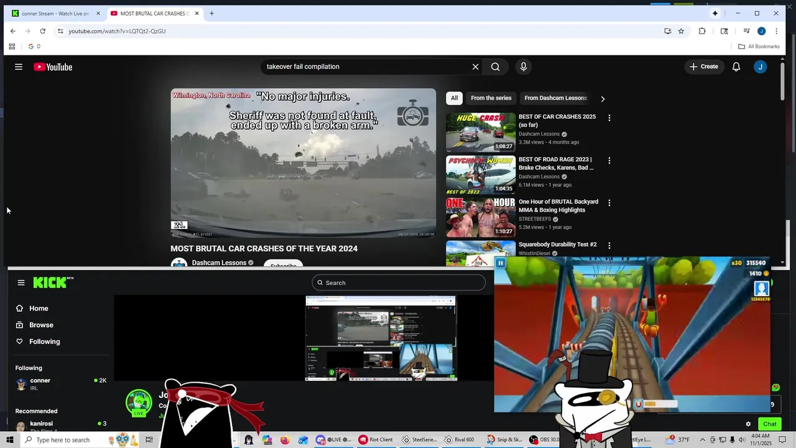Open the recommended channel kanirosi
Viewport: 796px width, 448px height.
(61, 426)
